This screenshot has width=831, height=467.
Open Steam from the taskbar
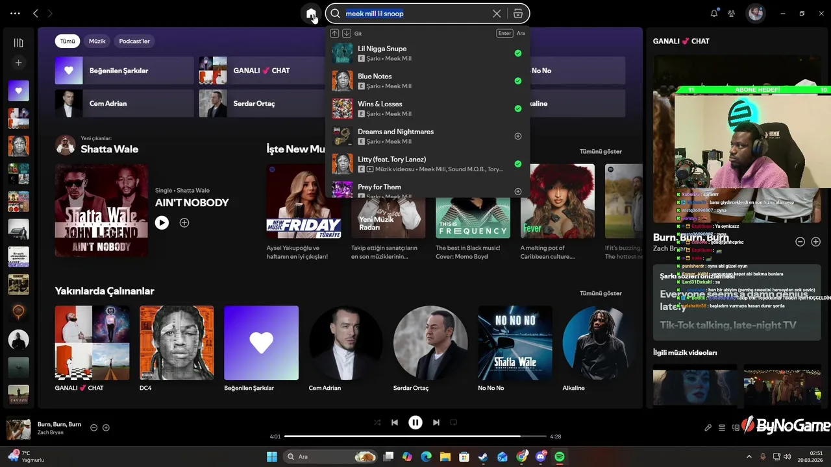click(483, 457)
